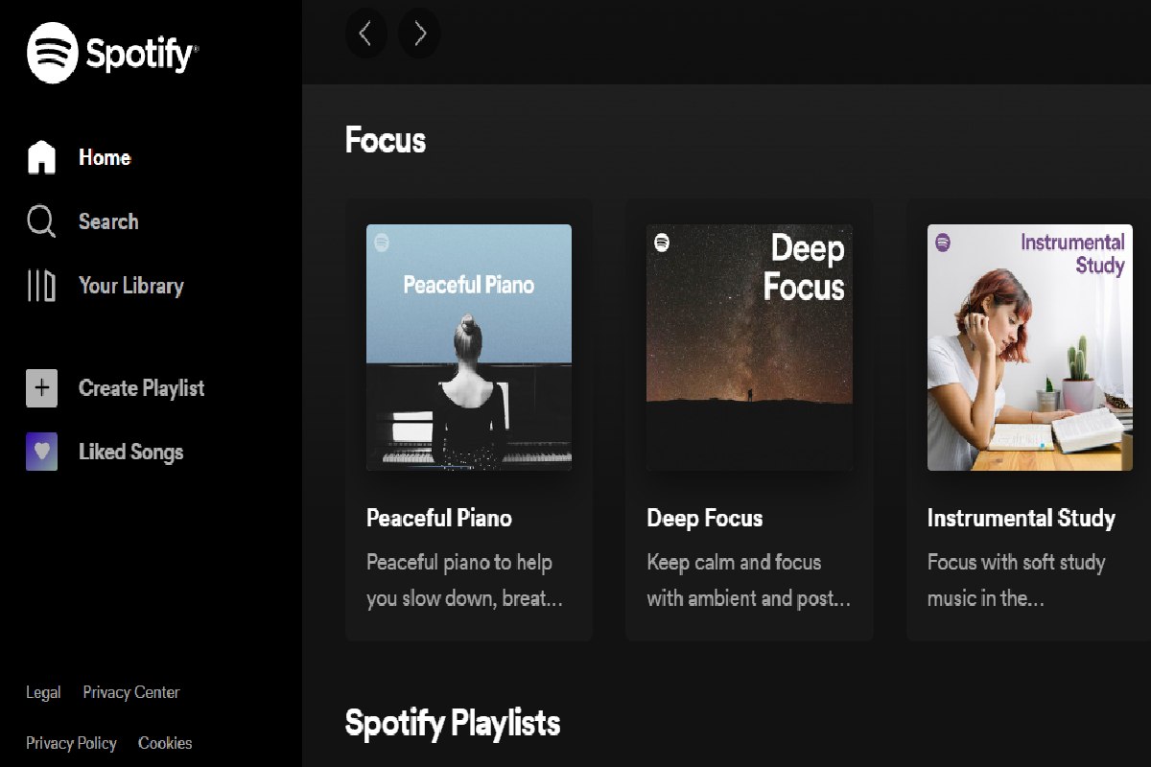Open the Home menu item
1151x767 pixels.
[x=105, y=157]
